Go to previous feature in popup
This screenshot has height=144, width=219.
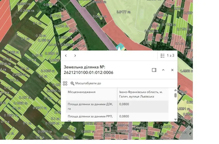[66, 56]
